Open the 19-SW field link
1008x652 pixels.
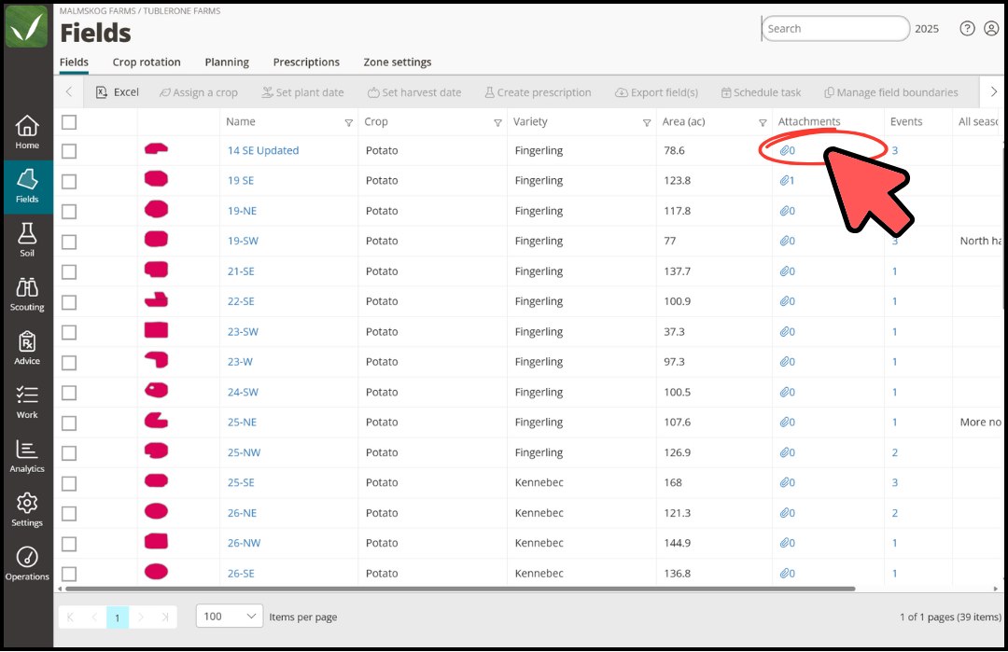(243, 241)
